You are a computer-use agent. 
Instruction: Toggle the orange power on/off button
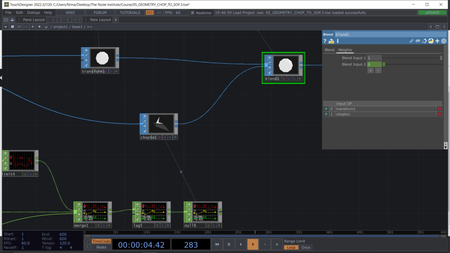(x=149, y=13)
